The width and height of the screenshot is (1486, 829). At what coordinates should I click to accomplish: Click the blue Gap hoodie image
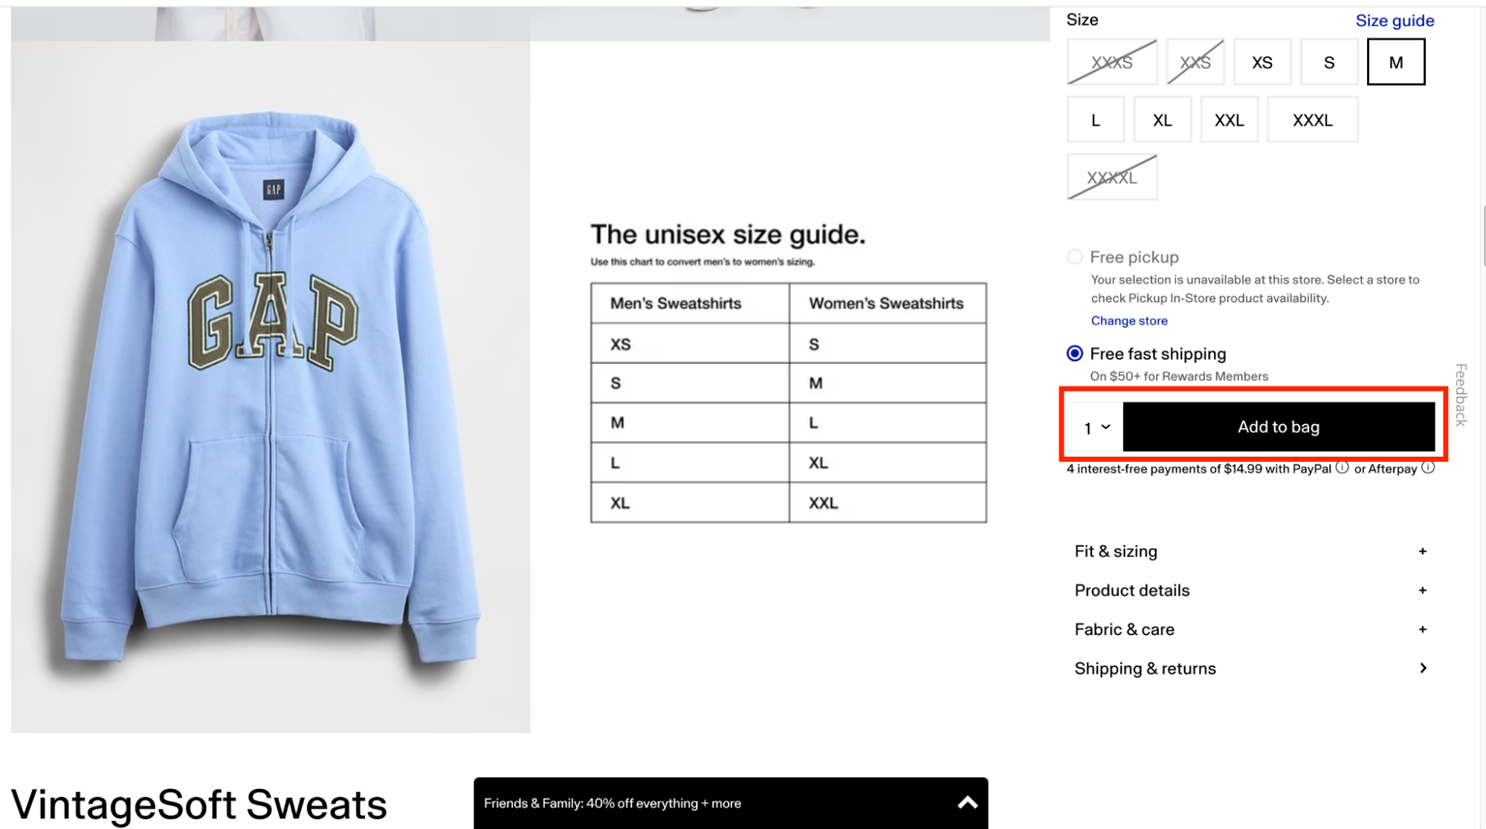[x=271, y=386]
